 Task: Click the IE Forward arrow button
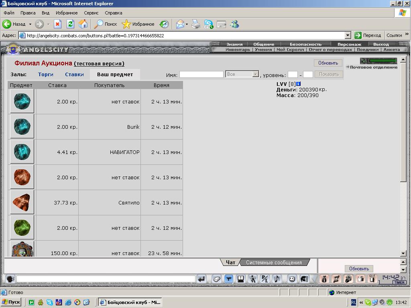click(39, 24)
